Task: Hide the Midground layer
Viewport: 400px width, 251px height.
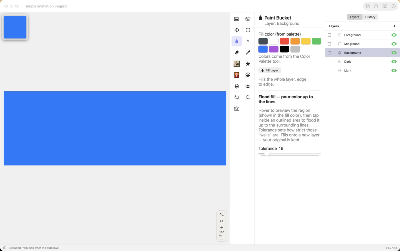Action: [394, 44]
